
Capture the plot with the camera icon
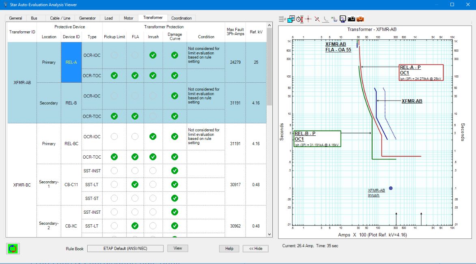click(352, 19)
